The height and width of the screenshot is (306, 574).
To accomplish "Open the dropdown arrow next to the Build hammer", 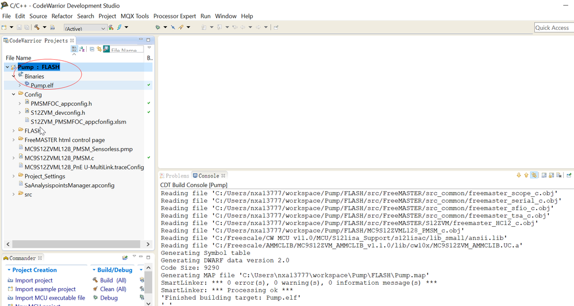I will coord(45,27).
